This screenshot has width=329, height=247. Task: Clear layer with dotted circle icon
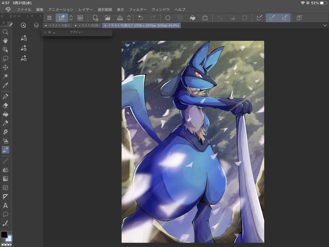(167, 18)
